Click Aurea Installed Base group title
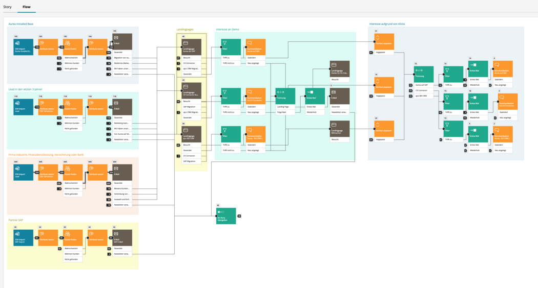The image size is (538, 288). pos(21,24)
